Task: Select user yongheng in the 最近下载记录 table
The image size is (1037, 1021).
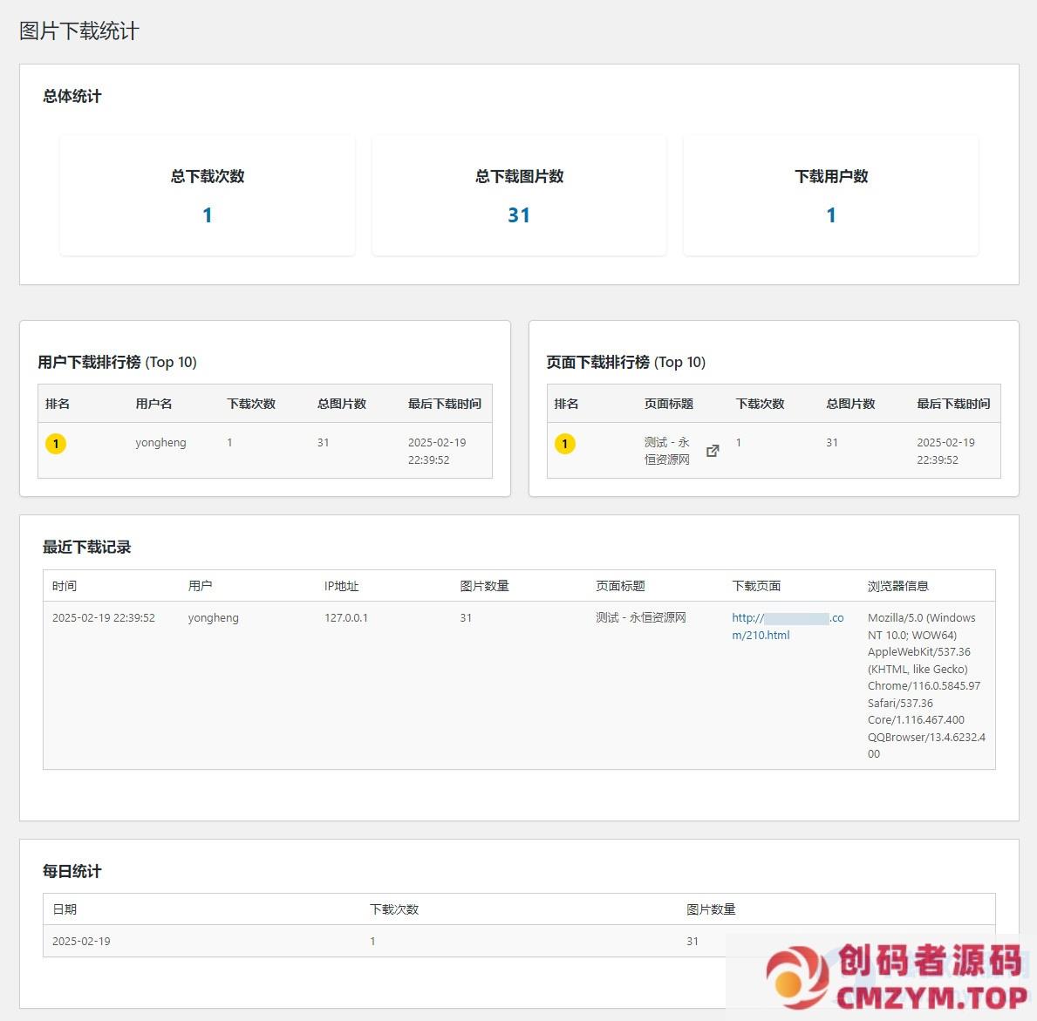Action: [x=213, y=618]
